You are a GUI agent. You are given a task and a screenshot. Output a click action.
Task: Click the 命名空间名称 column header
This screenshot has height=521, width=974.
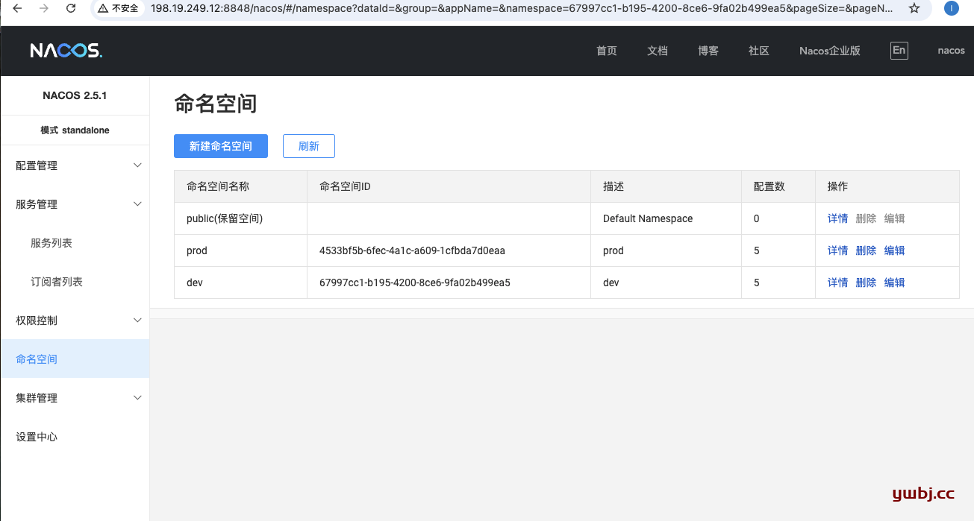click(x=240, y=186)
